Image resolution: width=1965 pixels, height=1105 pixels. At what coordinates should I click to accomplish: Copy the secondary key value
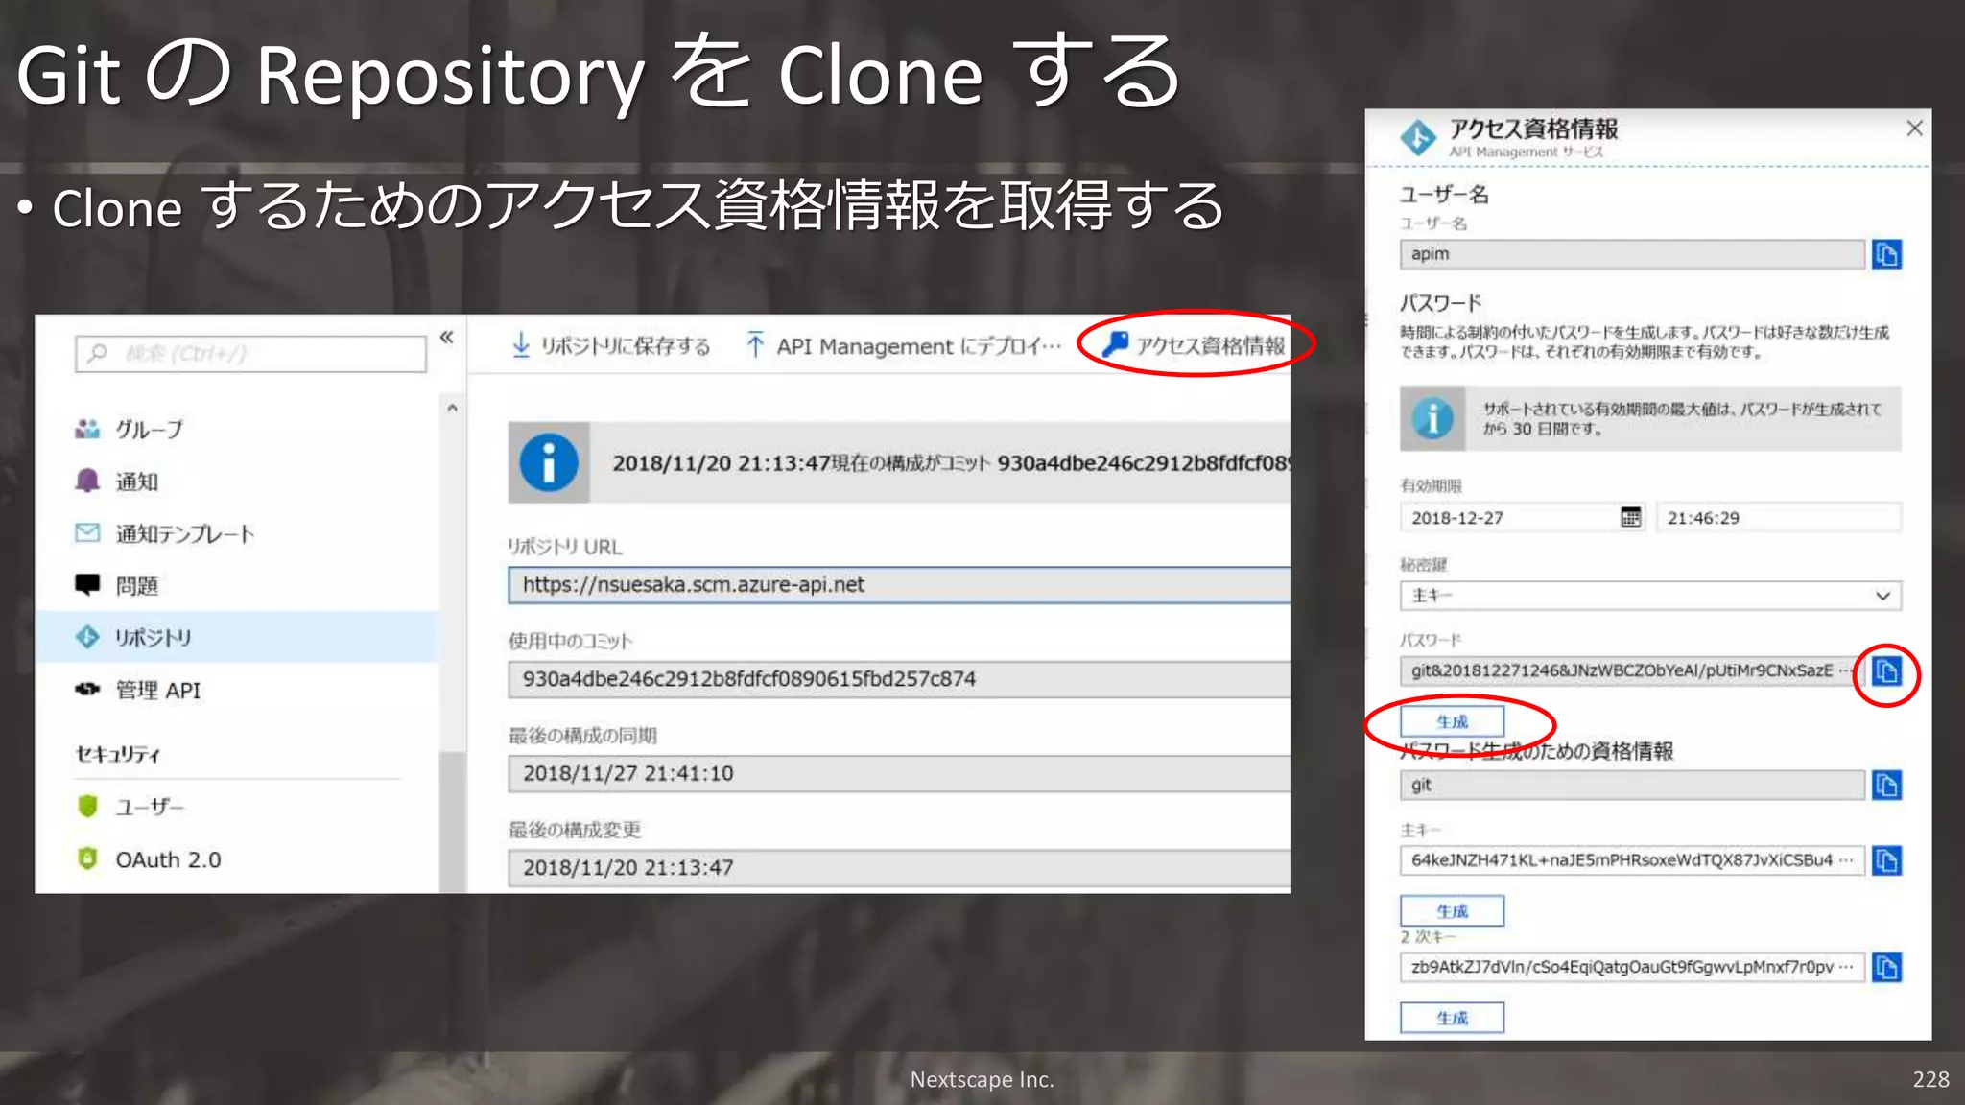[1886, 967]
